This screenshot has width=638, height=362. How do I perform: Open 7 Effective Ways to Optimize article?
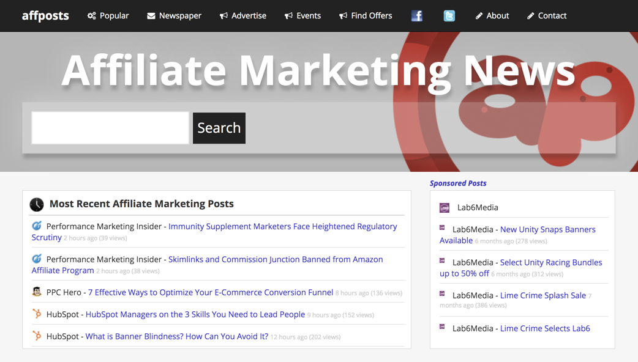tap(211, 292)
